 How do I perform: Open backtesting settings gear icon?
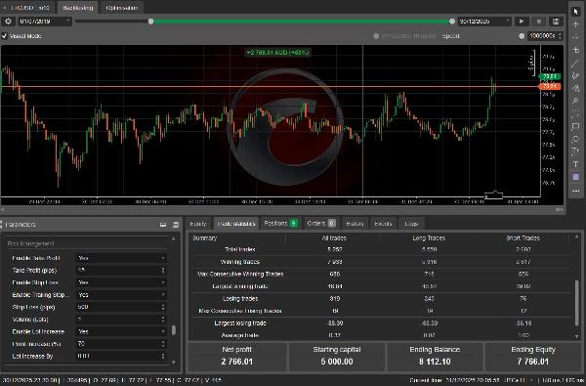pos(8,21)
